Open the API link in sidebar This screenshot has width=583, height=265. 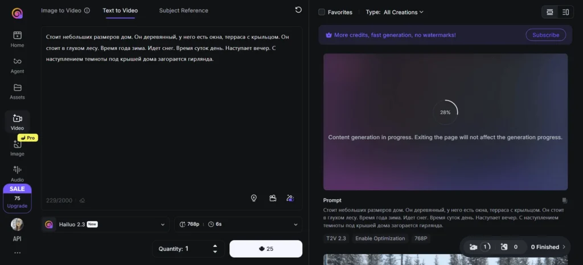[17, 239]
